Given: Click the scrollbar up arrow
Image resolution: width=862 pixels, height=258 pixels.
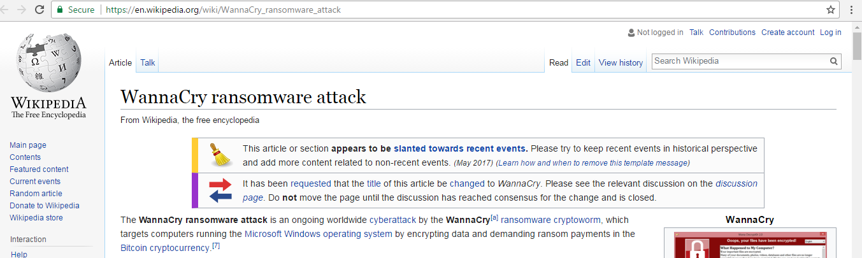Looking at the screenshot, I should tap(856, 26).
